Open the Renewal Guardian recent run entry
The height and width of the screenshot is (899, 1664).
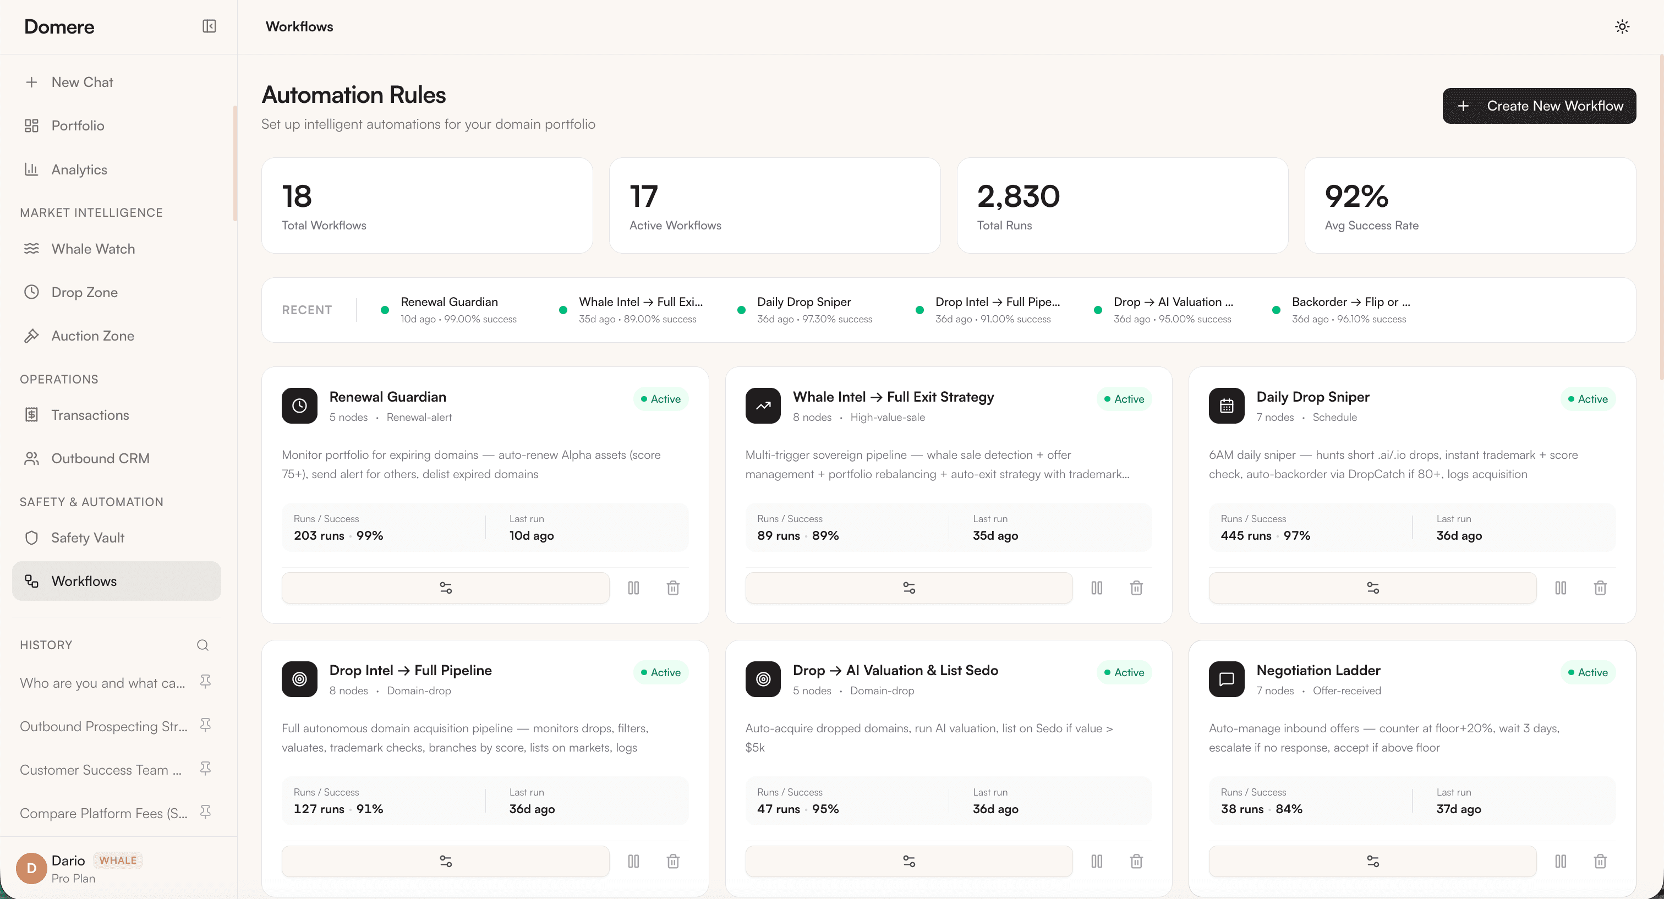pos(450,309)
